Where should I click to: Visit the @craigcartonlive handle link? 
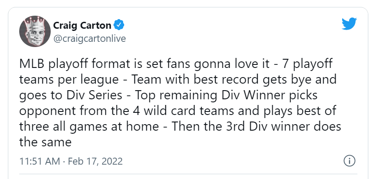coord(90,39)
